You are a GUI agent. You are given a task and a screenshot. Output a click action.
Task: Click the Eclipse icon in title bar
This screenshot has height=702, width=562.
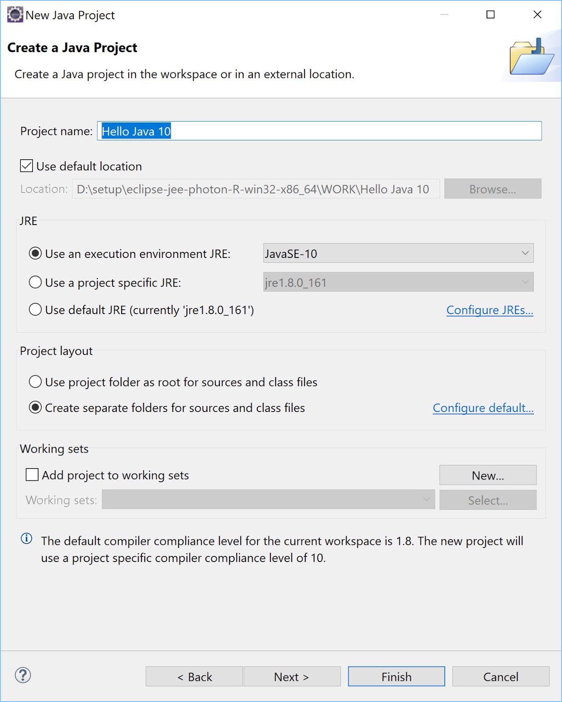pyautogui.click(x=15, y=14)
